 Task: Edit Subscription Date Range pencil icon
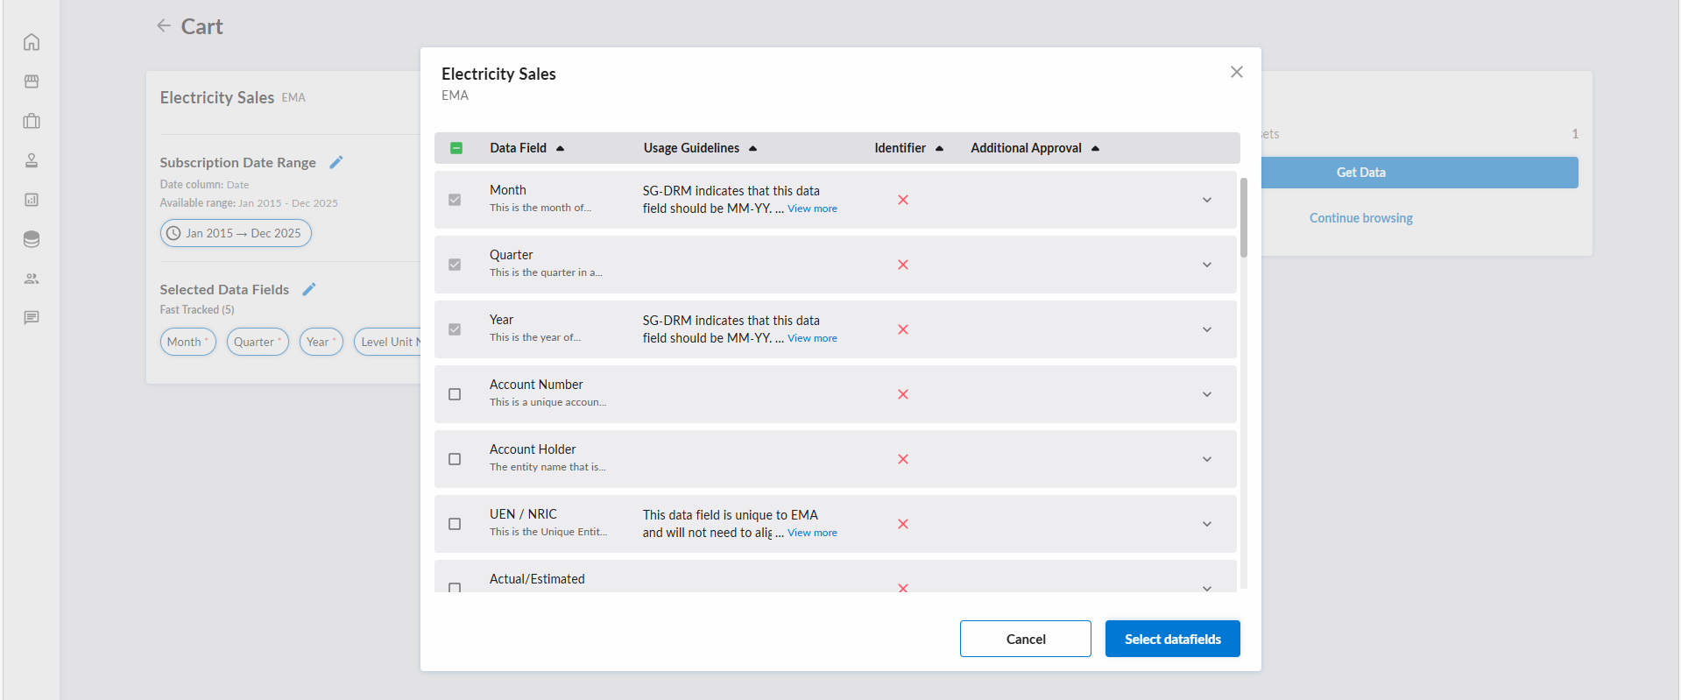point(336,162)
